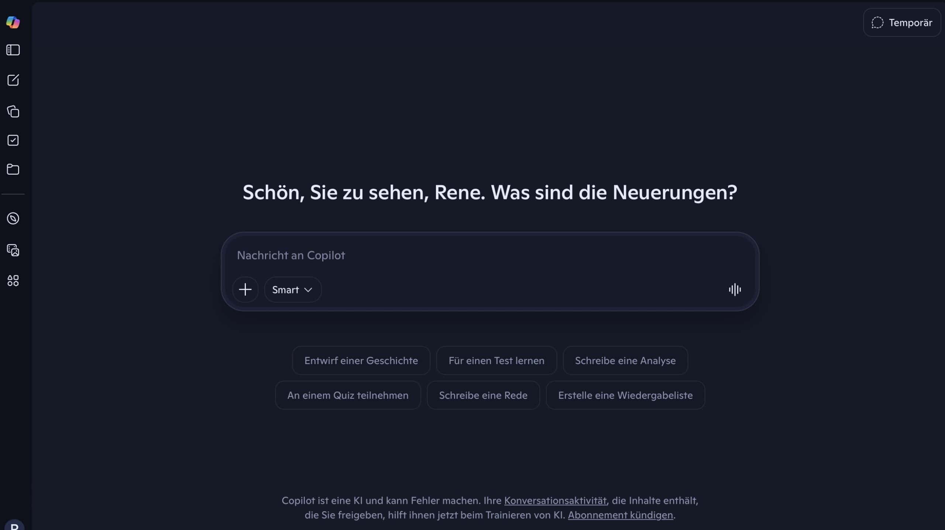The image size is (945, 530).
Task: Choose the Erstelle eine Wiedergabeliste suggestion
Action: [625, 395]
